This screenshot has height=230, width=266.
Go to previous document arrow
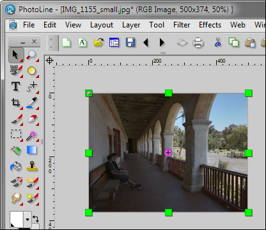coord(146,42)
